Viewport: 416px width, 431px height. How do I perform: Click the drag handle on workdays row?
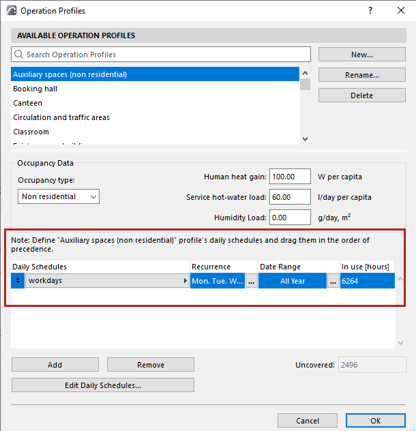[x=18, y=280]
